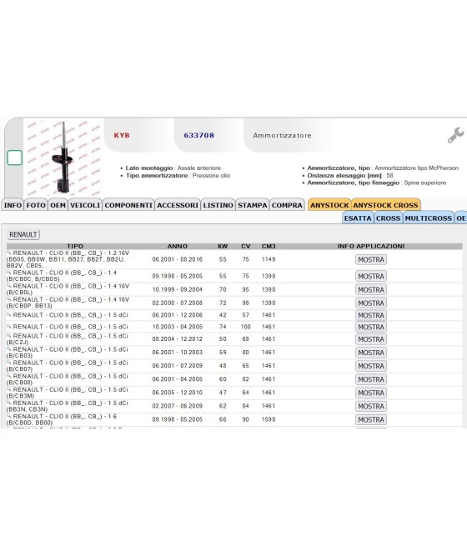Open the LISTINO tab
This screenshot has height=546, width=467.
pos(218,205)
